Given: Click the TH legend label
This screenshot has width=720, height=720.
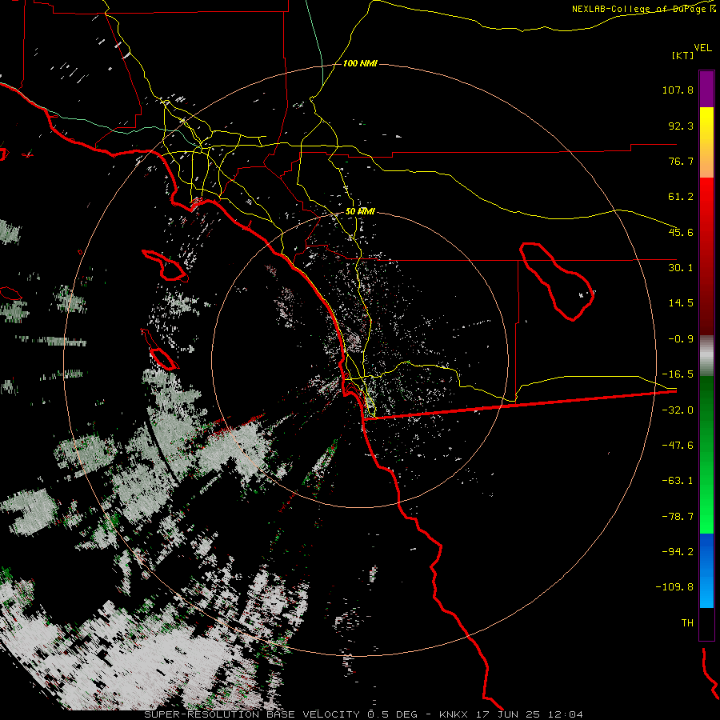Looking at the screenshot, I should [687, 623].
